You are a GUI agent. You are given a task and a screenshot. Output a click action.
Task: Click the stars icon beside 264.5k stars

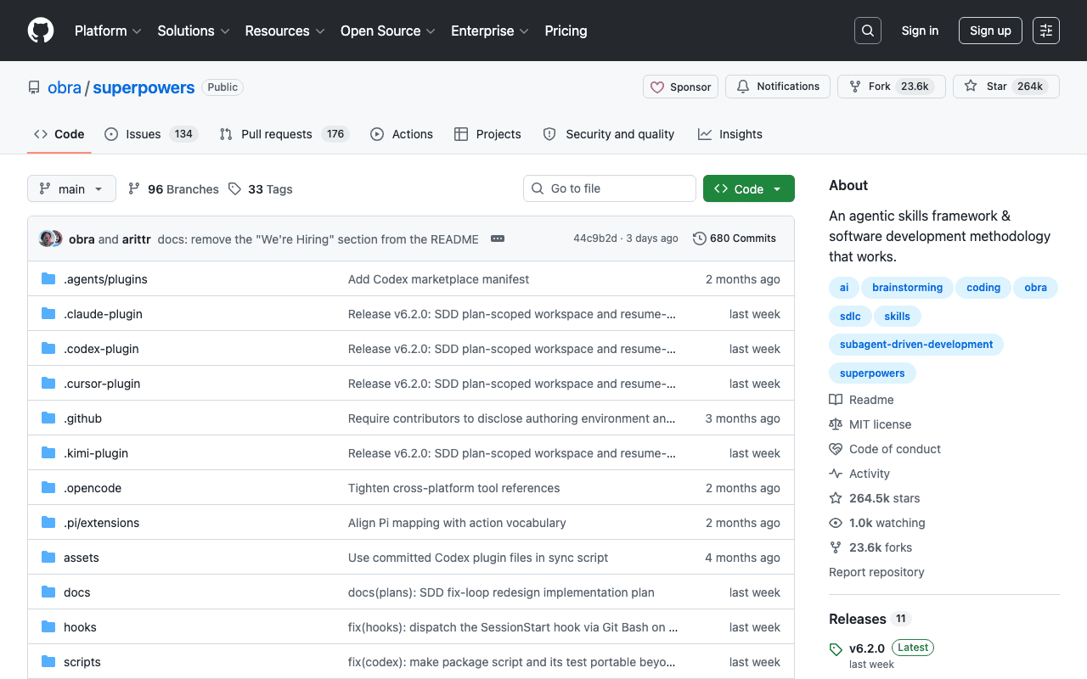pyautogui.click(x=836, y=498)
